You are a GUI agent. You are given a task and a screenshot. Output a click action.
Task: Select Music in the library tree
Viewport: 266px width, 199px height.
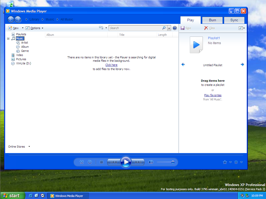coord(20,38)
